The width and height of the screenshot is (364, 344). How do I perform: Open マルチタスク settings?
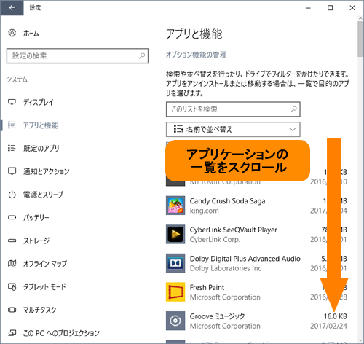[x=39, y=310]
